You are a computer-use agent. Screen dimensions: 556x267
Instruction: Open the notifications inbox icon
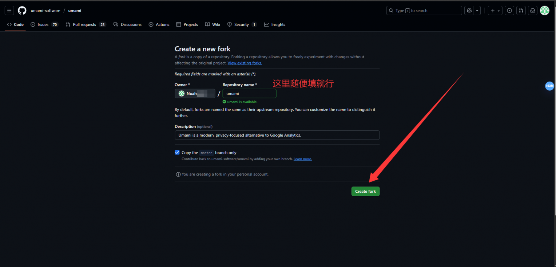tap(533, 11)
